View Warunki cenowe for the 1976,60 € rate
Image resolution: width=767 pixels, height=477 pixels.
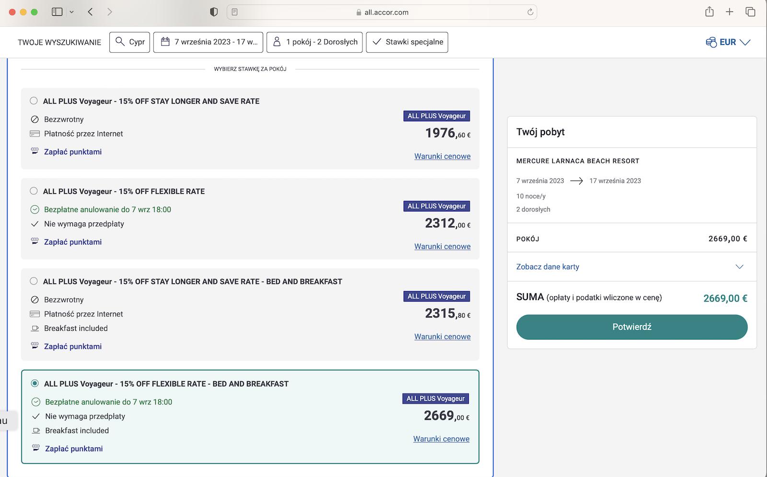(x=442, y=156)
